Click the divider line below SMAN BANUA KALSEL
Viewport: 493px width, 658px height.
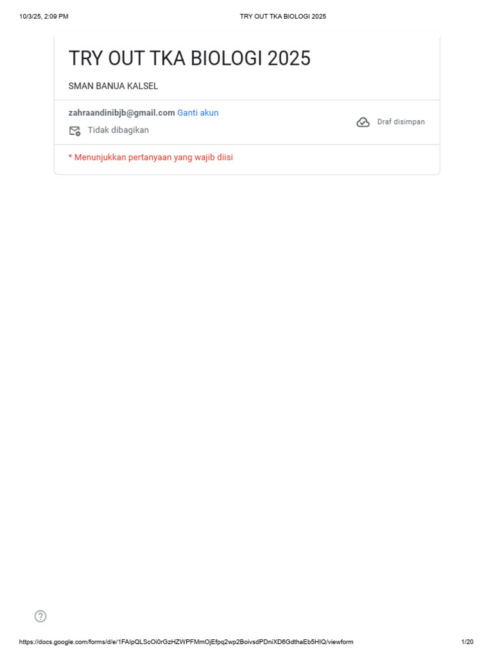click(247, 100)
